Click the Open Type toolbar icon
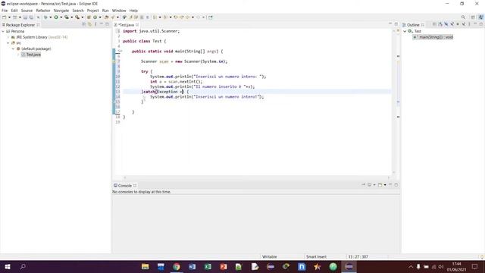 coord(107,17)
